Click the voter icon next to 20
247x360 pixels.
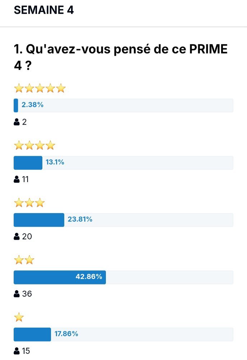[x=17, y=236]
